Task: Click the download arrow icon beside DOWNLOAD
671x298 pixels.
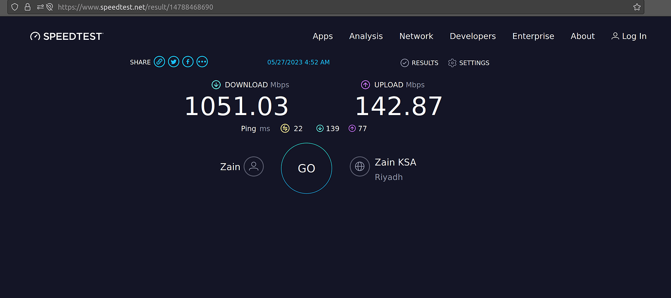Action: pos(216,84)
